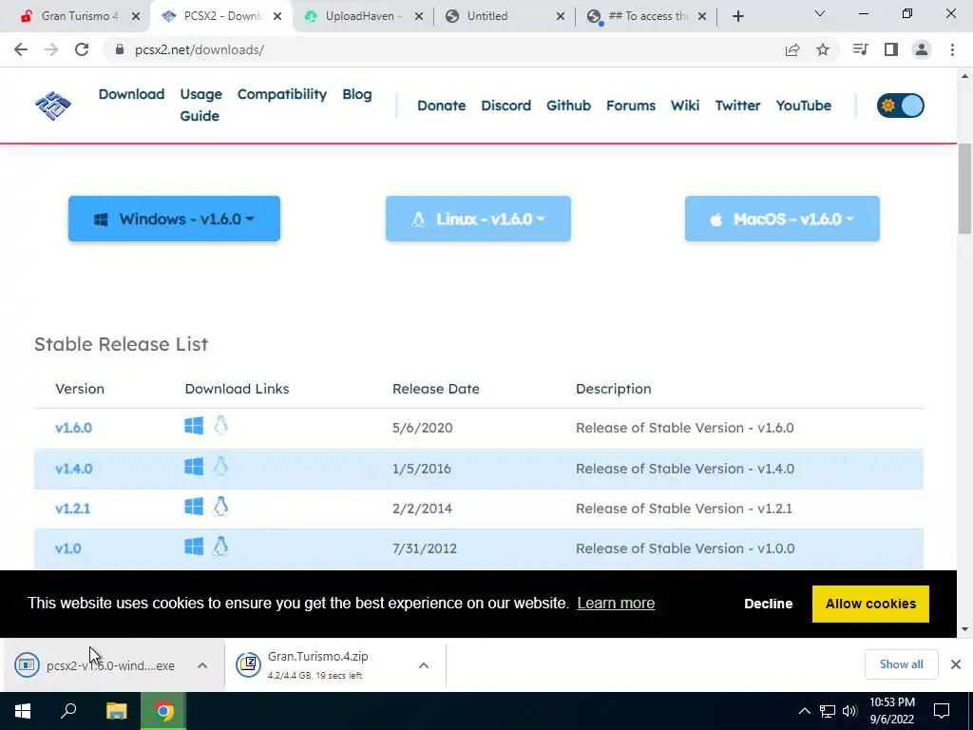View site security lock info
The width and height of the screenshot is (973, 730).
(120, 49)
